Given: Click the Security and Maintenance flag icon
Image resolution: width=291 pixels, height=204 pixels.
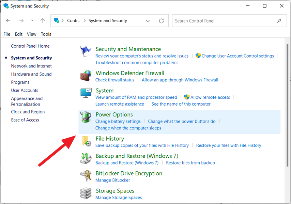Looking at the screenshot, I should coord(86,51).
